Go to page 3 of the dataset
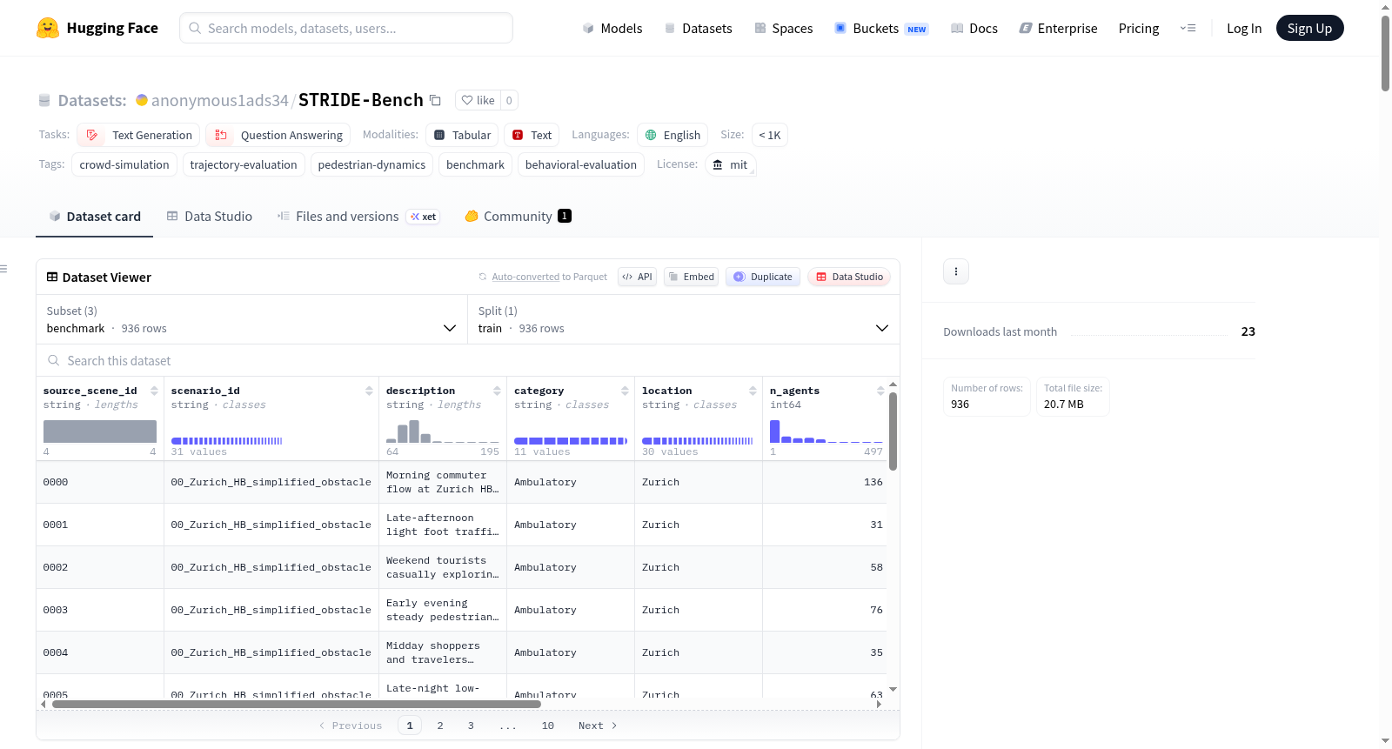The width and height of the screenshot is (1392, 749). pos(471,726)
